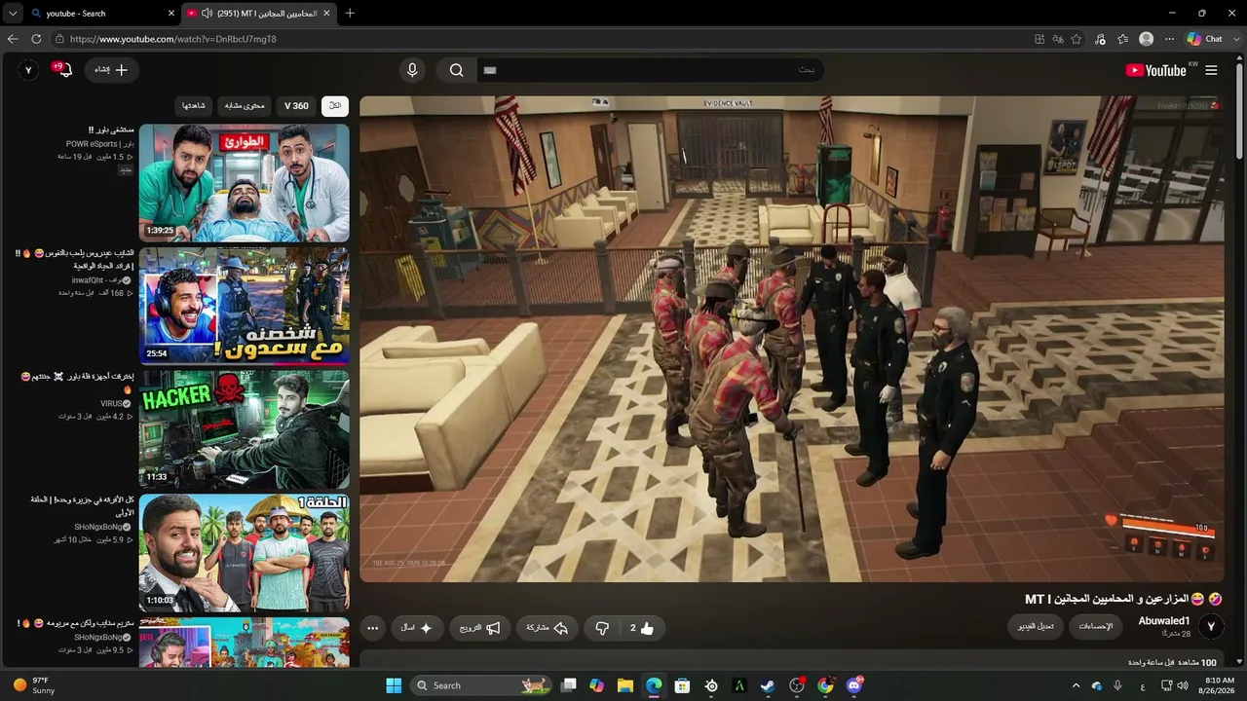1247x701 pixels.
Task: Click the YouTube search magnifier button
Action: (456, 70)
